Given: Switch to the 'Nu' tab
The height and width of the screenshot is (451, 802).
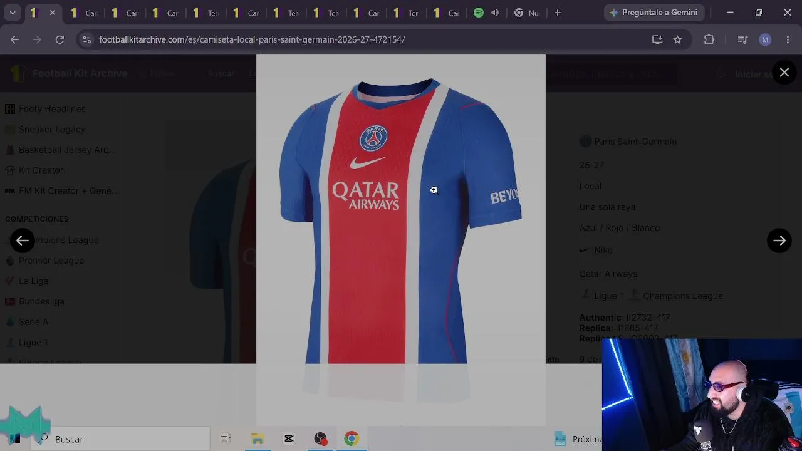Looking at the screenshot, I should click(x=526, y=13).
